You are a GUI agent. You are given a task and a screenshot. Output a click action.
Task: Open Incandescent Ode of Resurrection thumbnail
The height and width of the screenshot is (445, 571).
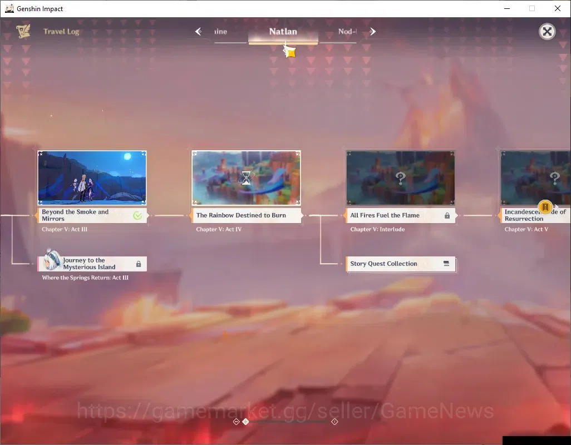(x=536, y=177)
